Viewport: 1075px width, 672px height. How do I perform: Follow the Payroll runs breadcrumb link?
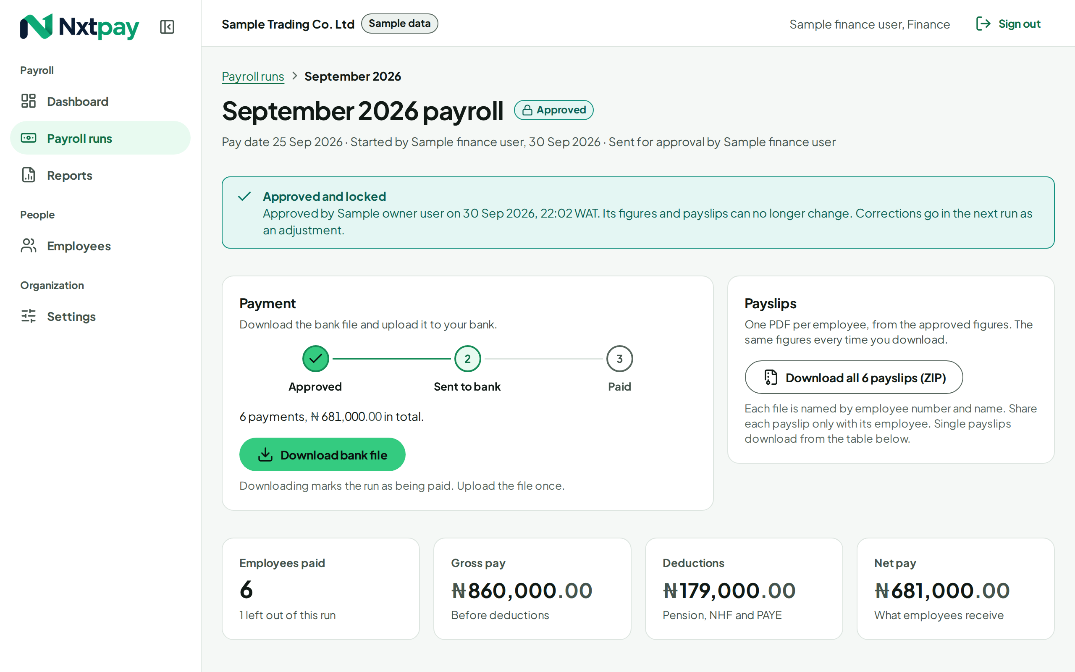click(x=253, y=76)
